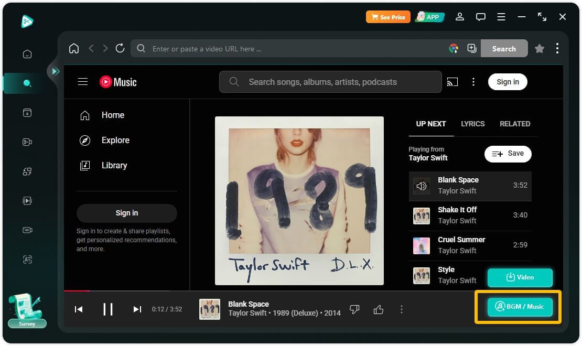
Task: Click the app logo at the top left
Action: pyautogui.click(x=27, y=21)
